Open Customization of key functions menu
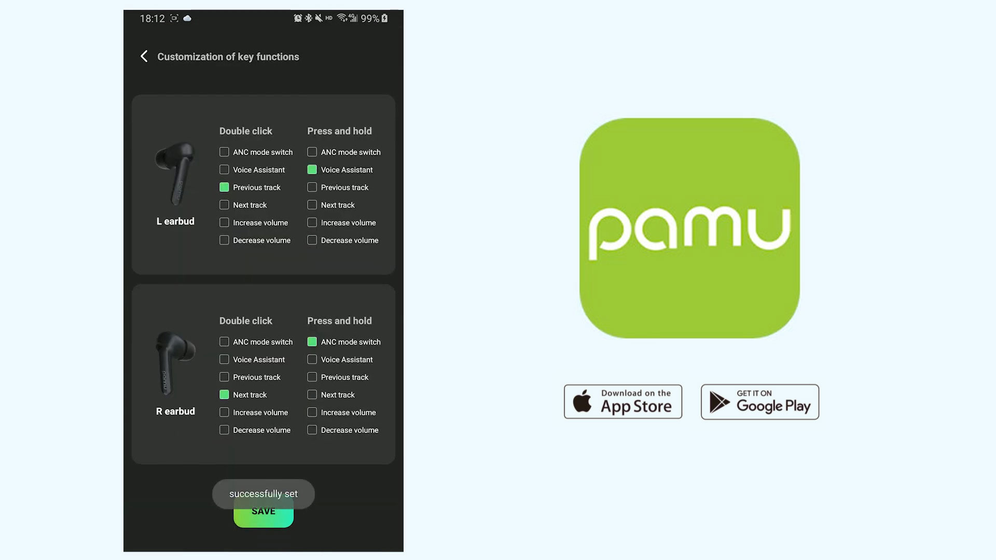Viewport: 996px width, 560px height. click(228, 56)
